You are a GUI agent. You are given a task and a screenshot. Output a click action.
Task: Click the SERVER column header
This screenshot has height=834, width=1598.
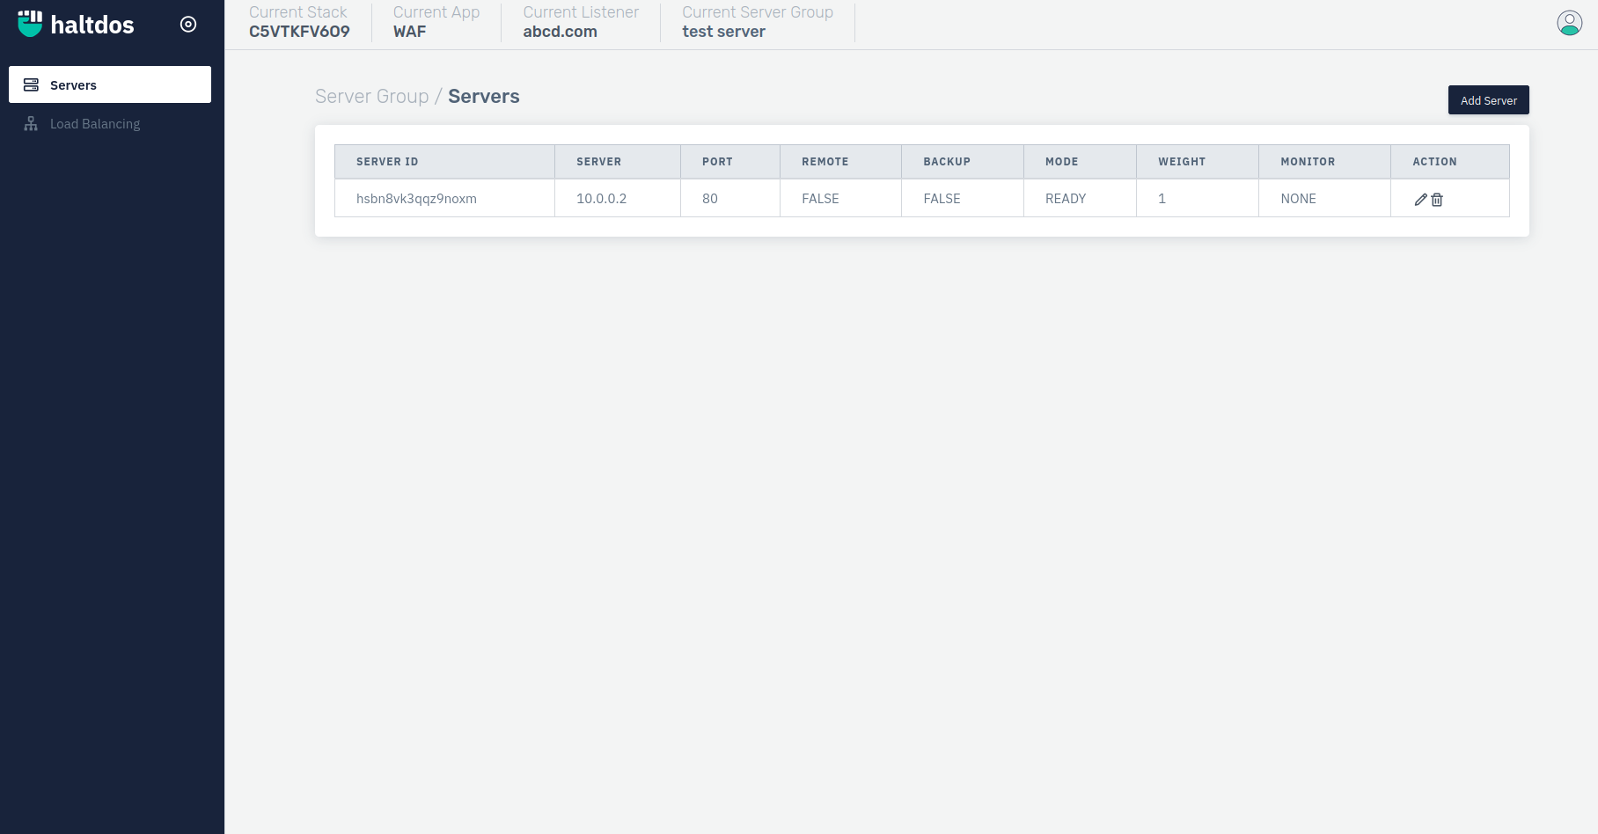[x=618, y=162]
